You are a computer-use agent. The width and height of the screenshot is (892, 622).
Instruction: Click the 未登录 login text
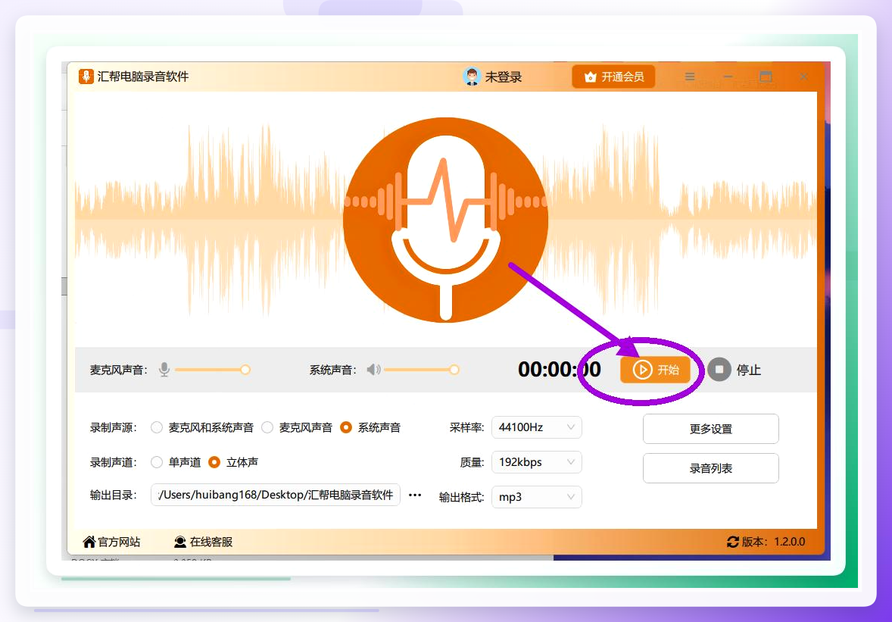click(x=504, y=77)
